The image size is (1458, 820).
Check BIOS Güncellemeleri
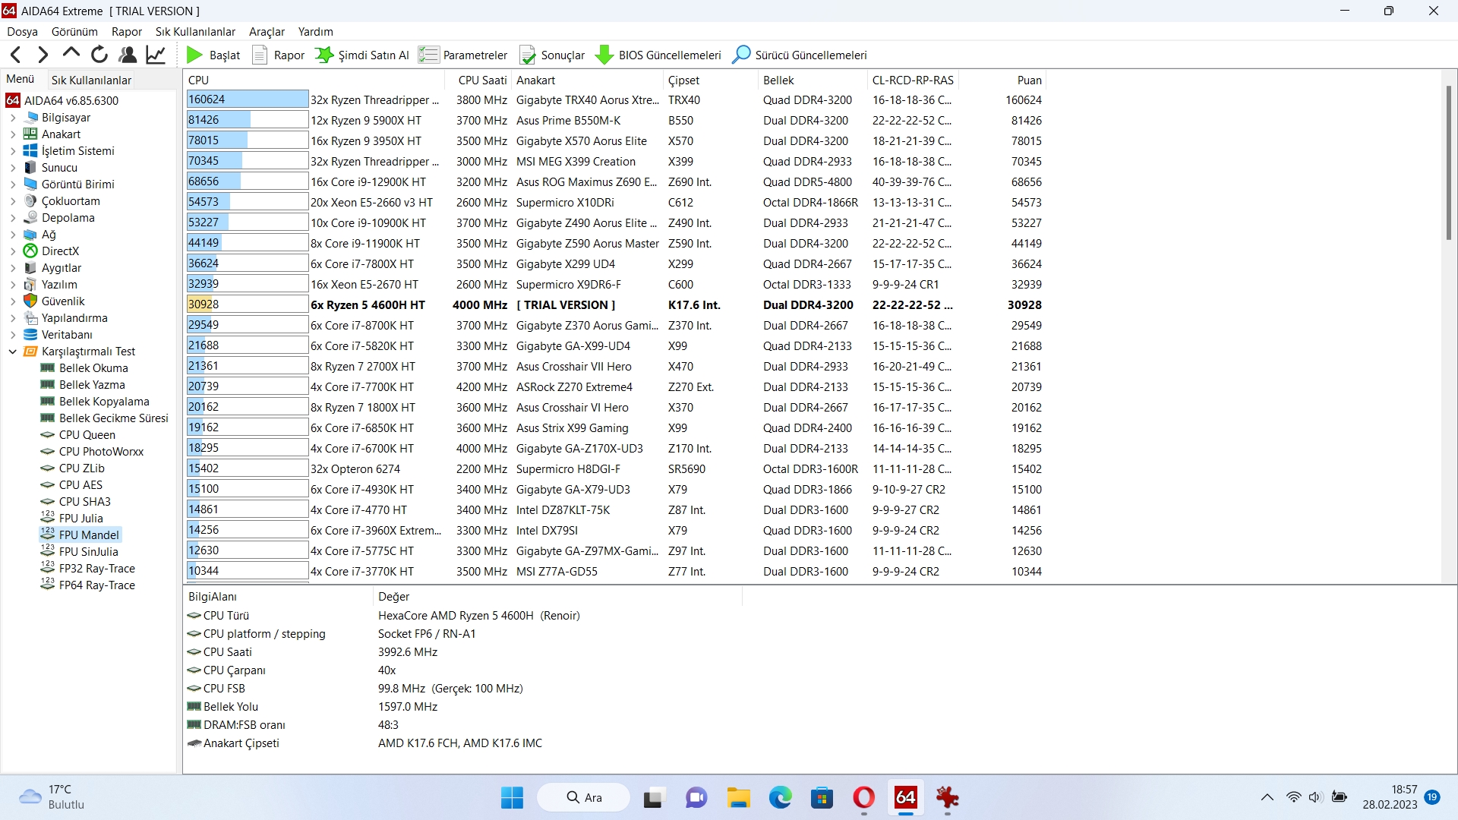(x=658, y=55)
